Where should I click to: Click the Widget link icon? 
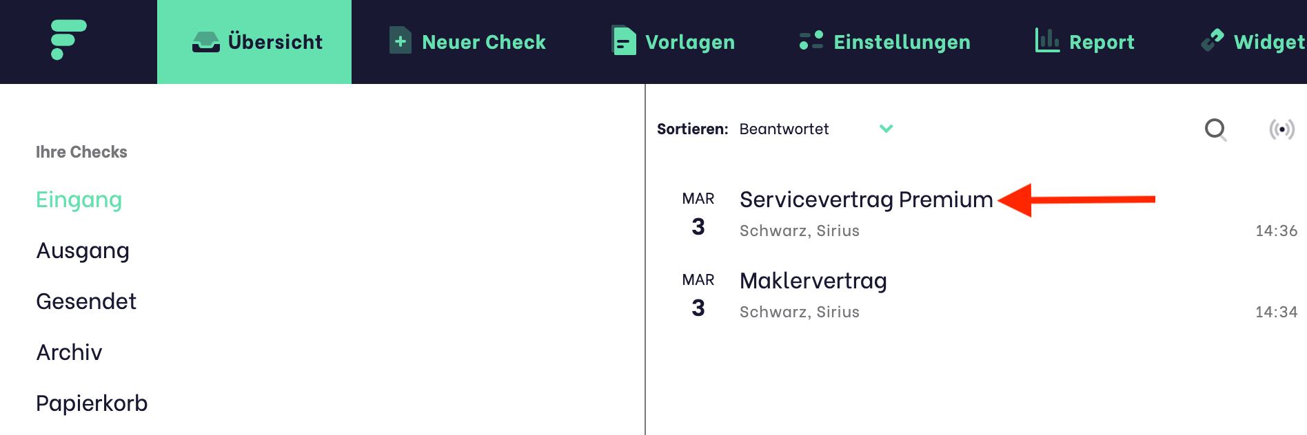1212,40
